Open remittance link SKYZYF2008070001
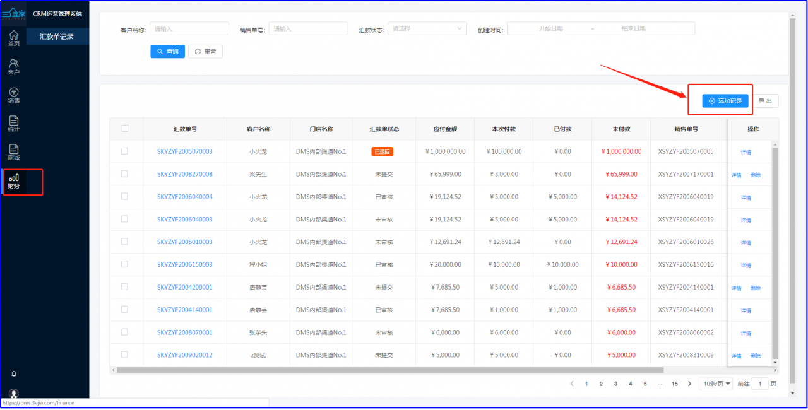The image size is (808, 410). pyautogui.click(x=185, y=332)
